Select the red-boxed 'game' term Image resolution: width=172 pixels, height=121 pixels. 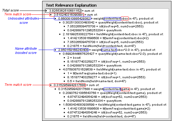point(125,89)
